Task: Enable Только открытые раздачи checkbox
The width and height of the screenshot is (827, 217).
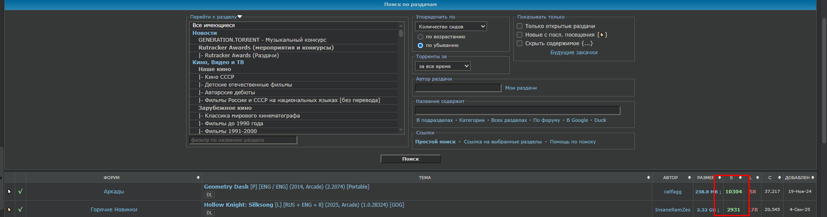Action: pyautogui.click(x=519, y=26)
